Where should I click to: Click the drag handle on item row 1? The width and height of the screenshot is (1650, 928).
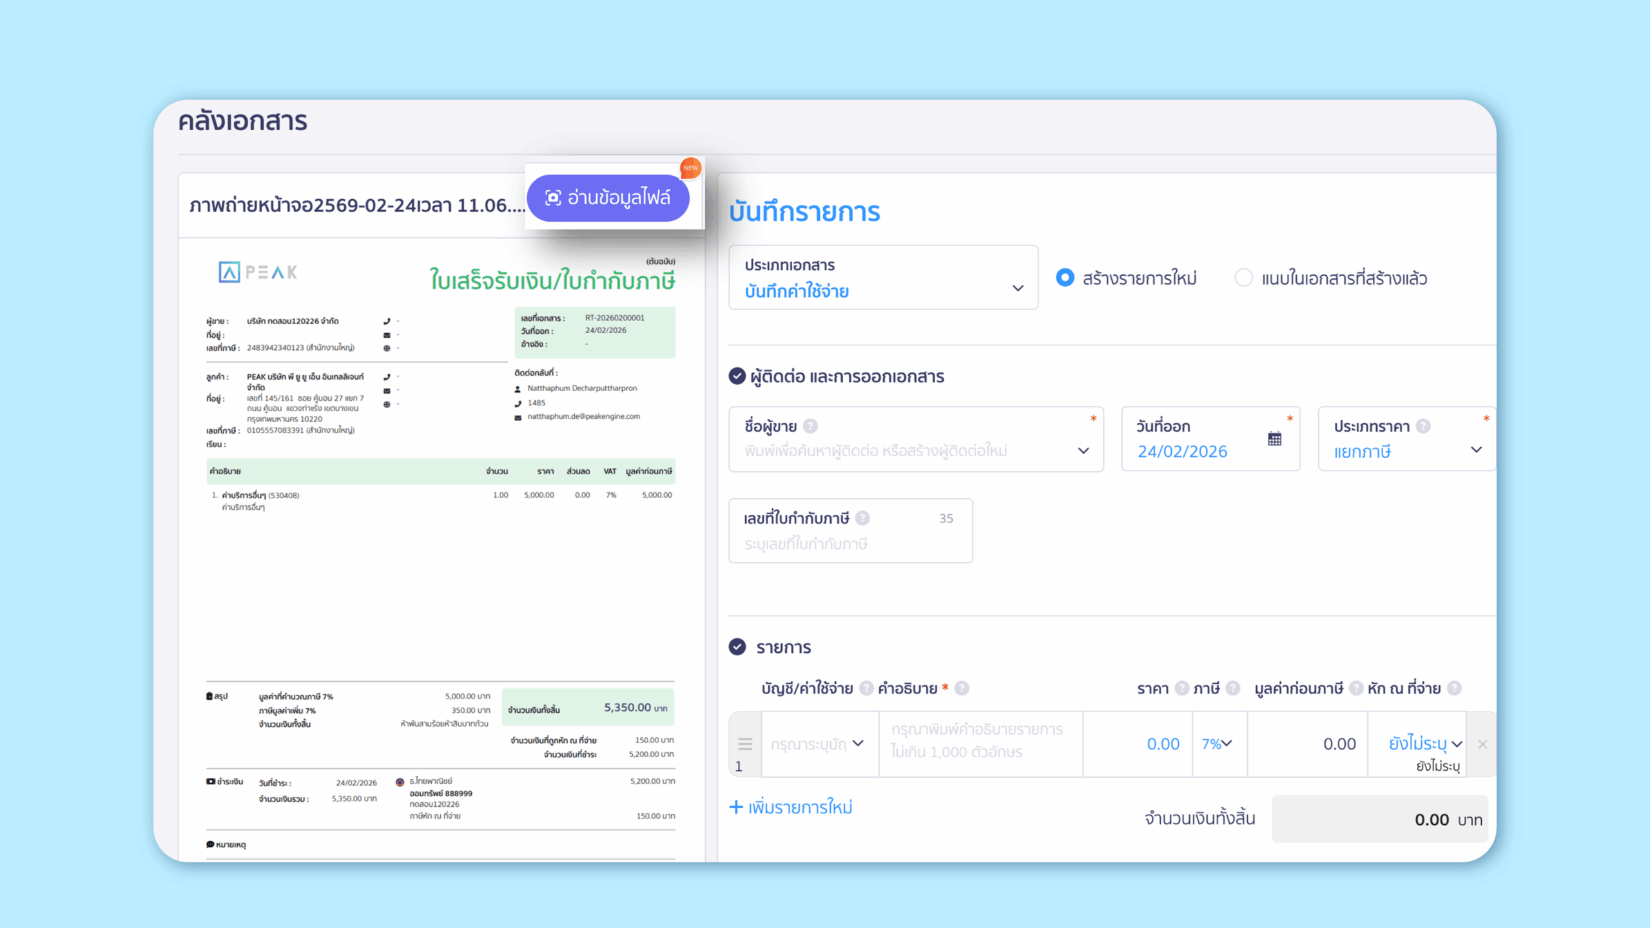tap(745, 744)
